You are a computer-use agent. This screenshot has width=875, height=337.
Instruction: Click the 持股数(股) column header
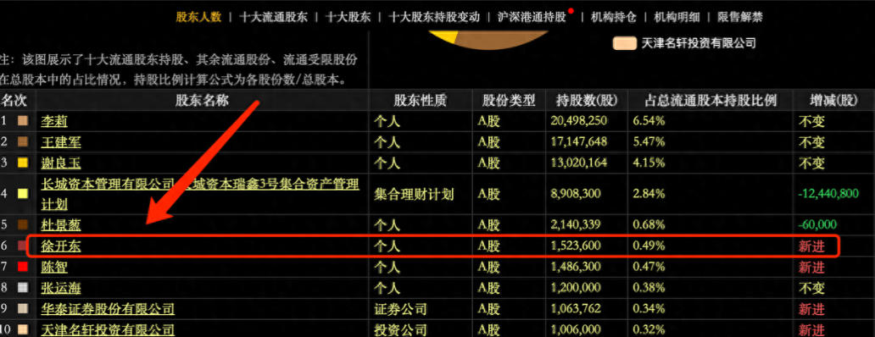click(587, 100)
